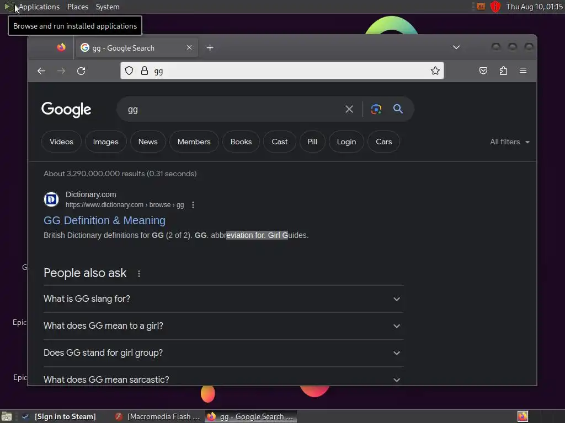This screenshot has height=423, width=565.
Task: Bookmark this page with the star icon
Action: (x=435, y=70)
